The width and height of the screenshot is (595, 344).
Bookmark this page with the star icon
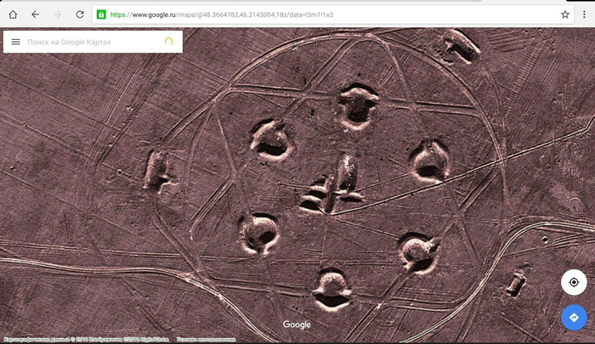(565, 14)
